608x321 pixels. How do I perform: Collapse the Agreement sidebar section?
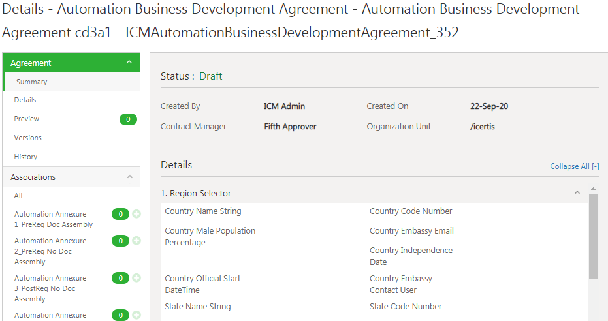(129, 63)
